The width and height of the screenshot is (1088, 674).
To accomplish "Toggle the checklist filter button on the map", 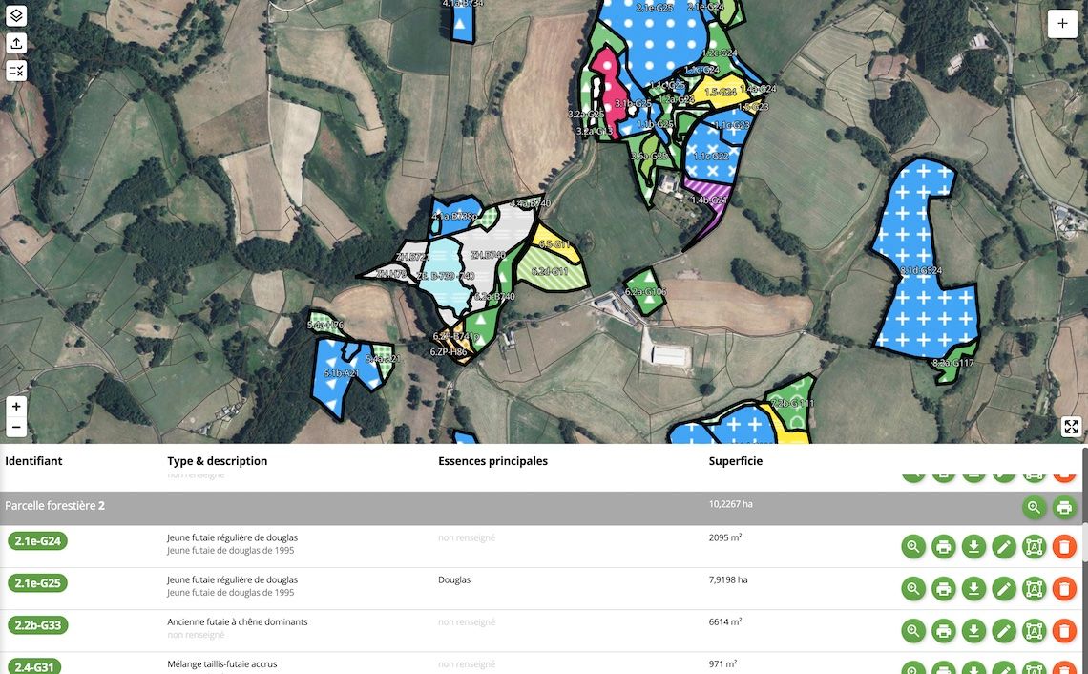I will tap(16, 70).
